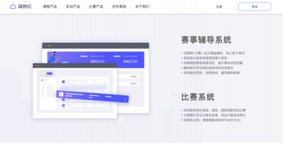Click the 注册 register link
Viewport: 284px width, 144px height.
pyautogui.click(x=219, y=7)
